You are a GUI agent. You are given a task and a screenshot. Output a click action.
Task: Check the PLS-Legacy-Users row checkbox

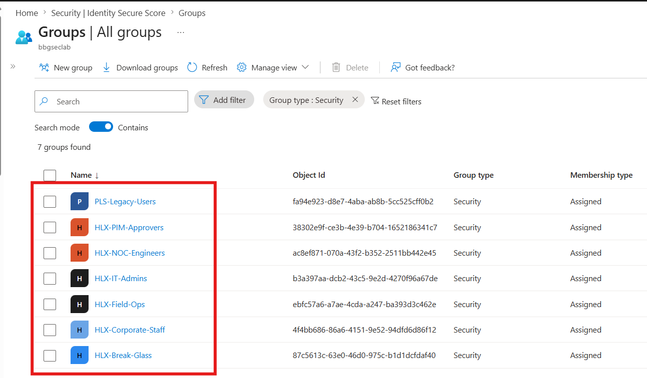point(50,201)
